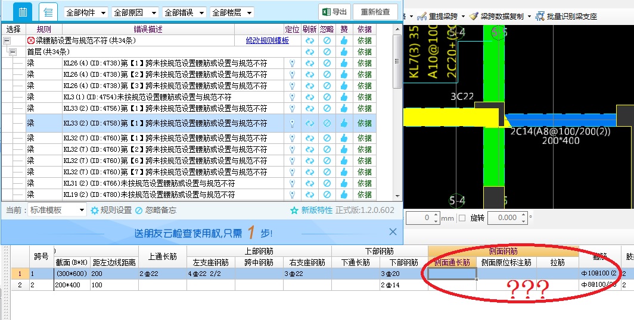Image resolution: width=634 pixels, height=320 pixels.
Task: Open 依据 for KL33(2) ID:4756 row
Action: 364,108
